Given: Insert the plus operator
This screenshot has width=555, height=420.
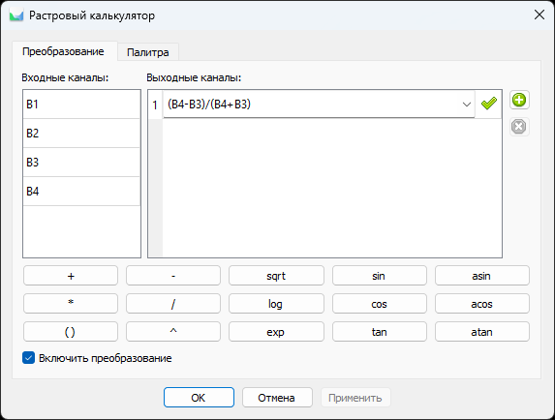Looking at the screenshot, I should coord(71,276).
